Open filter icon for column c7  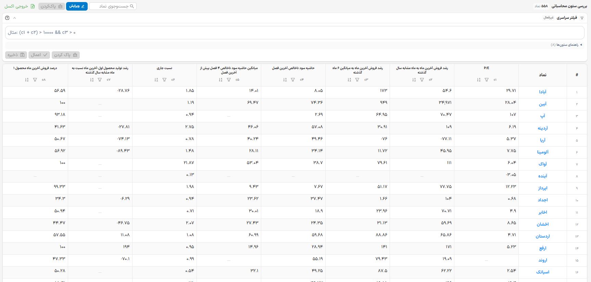pos(100,80)
